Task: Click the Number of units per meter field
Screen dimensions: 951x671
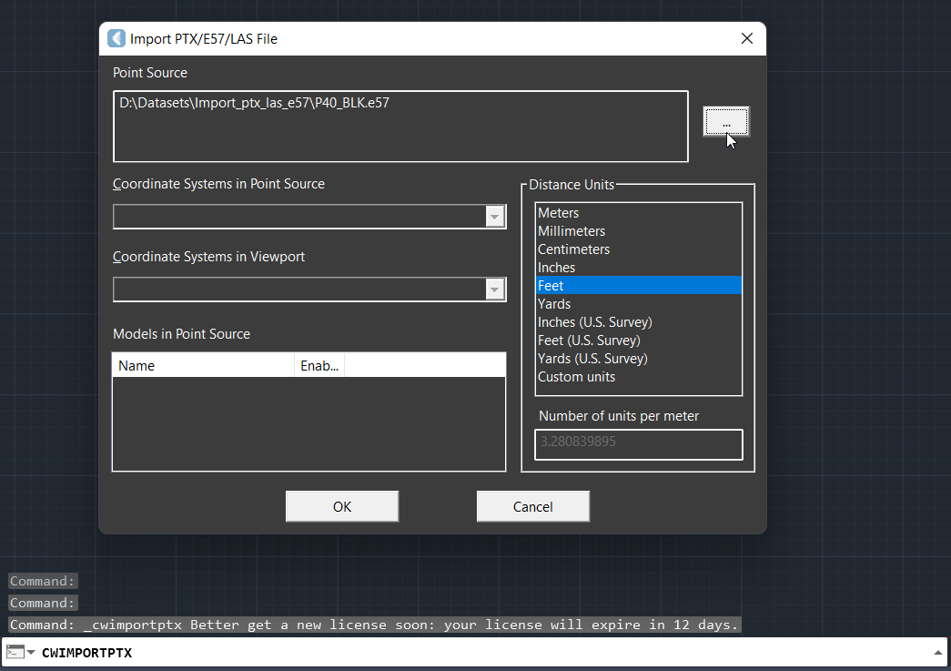Action: (638, 444)
